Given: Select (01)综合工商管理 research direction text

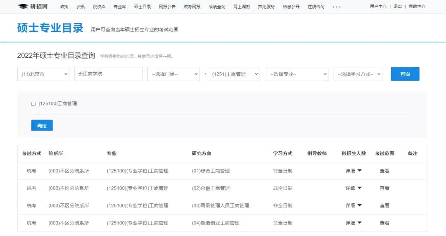Looking at the screenshot, I should point(211,171).
